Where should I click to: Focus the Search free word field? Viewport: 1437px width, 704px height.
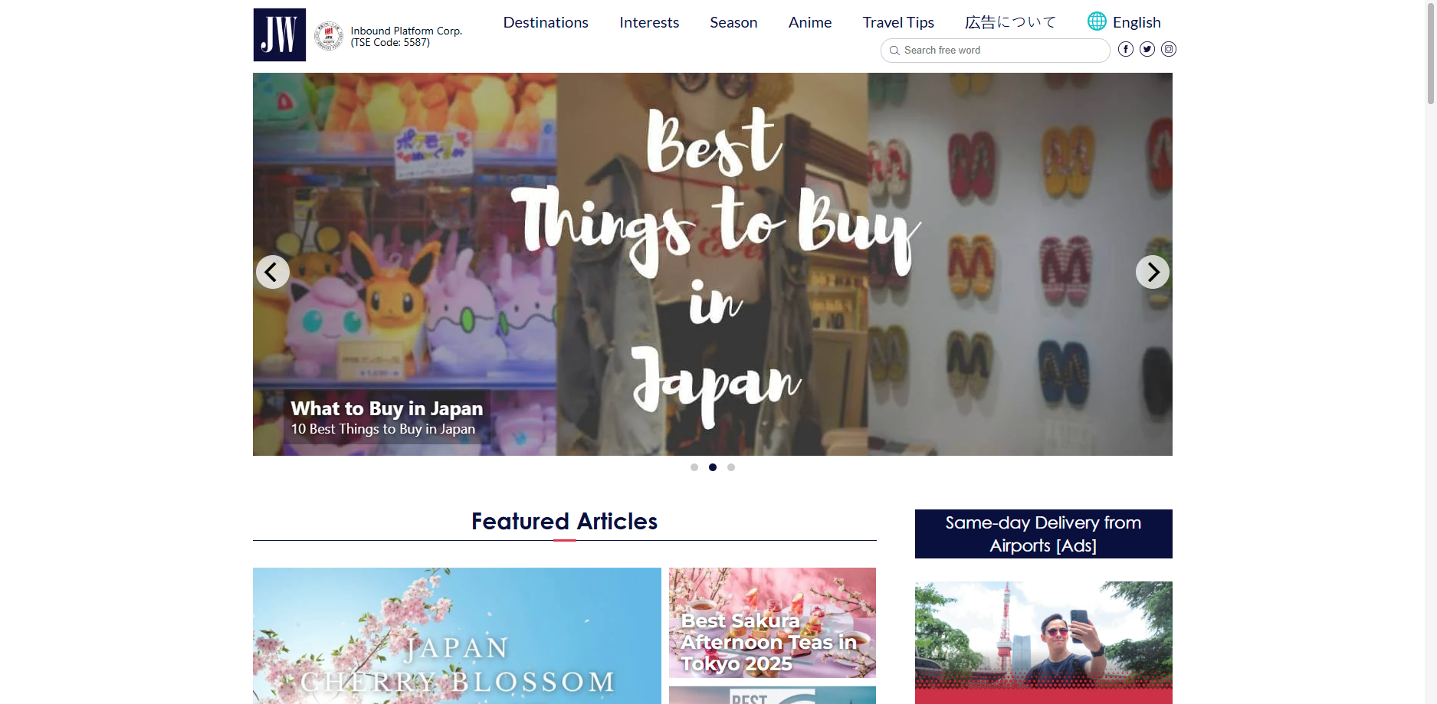coord(996,51)
